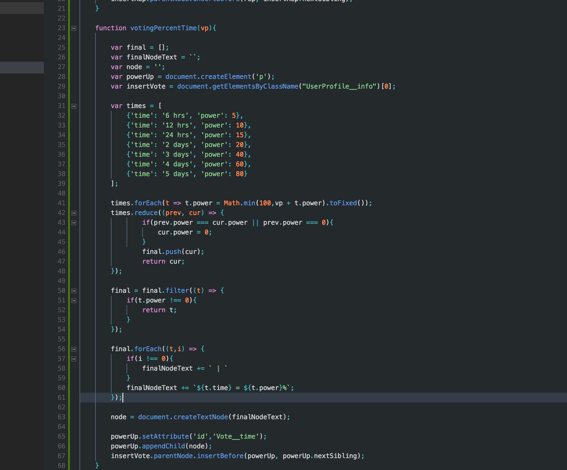Fold the if(i !== 0) block

(74, 359)
